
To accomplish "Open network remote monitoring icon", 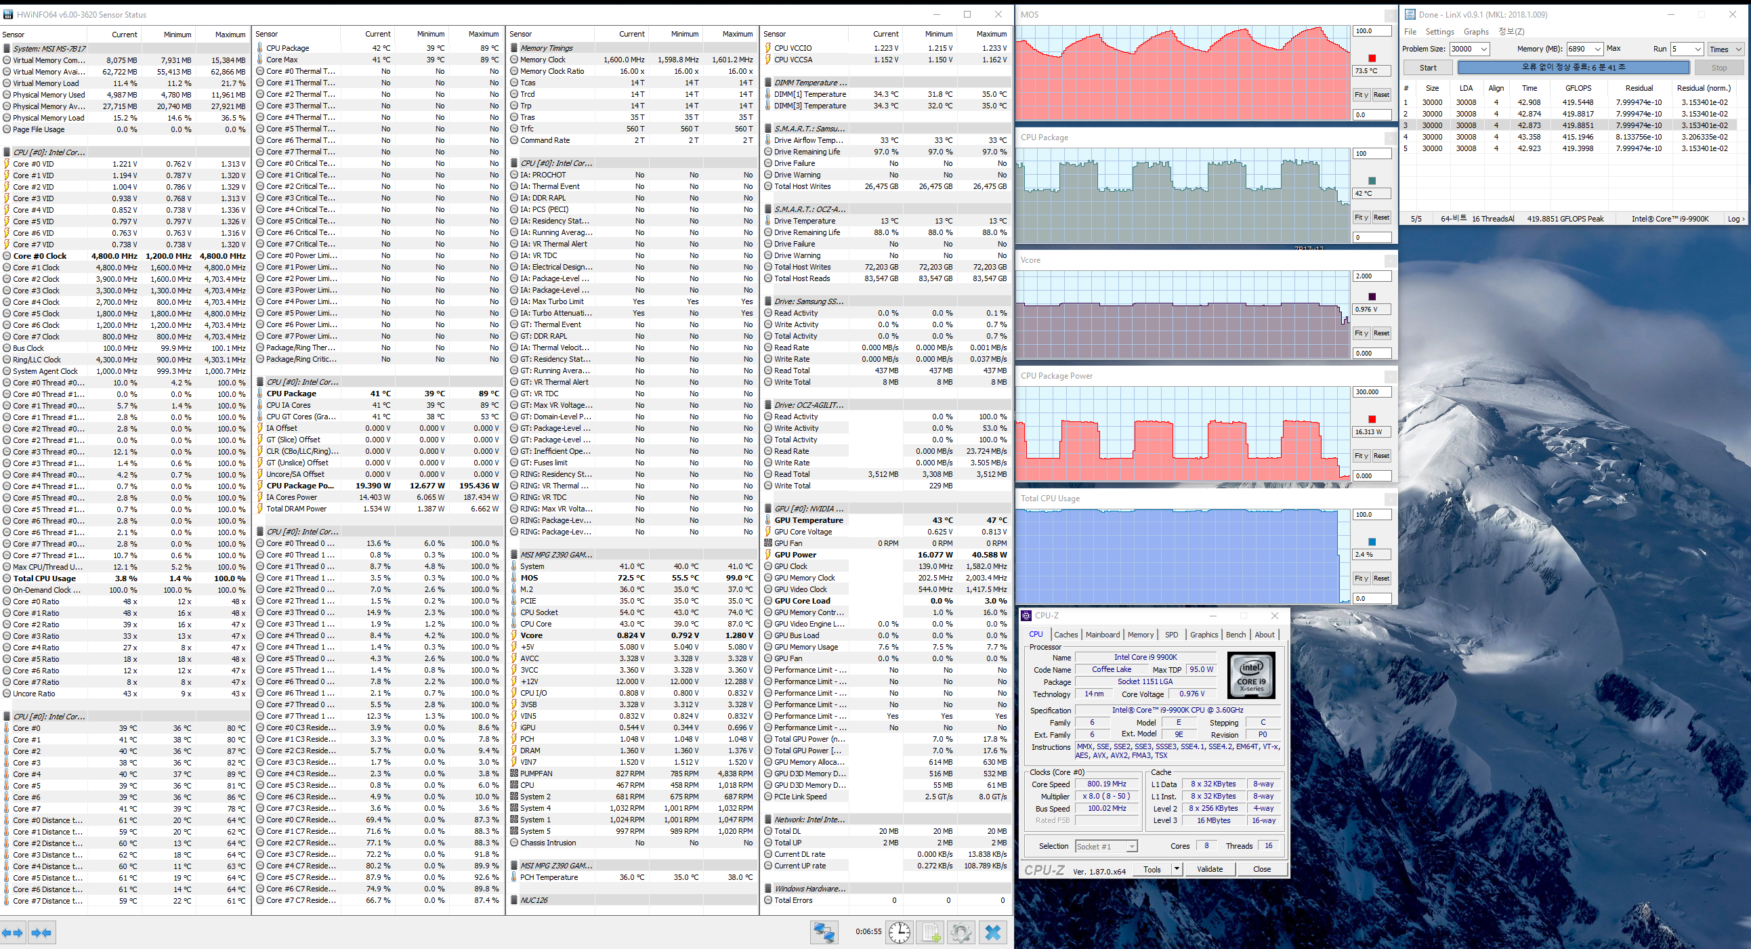I will (824, 933).
